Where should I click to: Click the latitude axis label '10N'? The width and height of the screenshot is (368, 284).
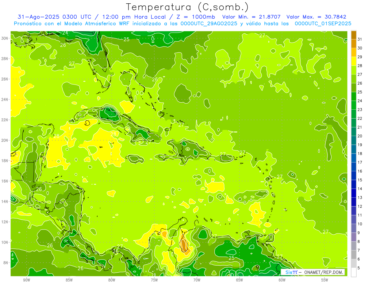(5, 242)
